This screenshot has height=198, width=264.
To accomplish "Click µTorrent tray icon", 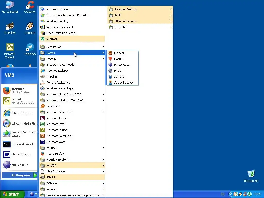I will [x=250, y=194].
